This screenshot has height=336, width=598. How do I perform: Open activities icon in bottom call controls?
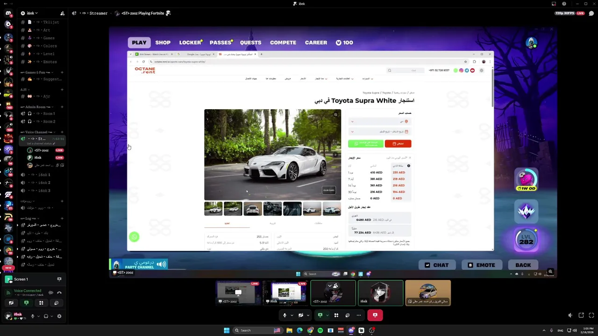[x=336, y=315]
